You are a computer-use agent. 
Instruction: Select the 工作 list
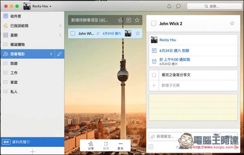[32, 73]
